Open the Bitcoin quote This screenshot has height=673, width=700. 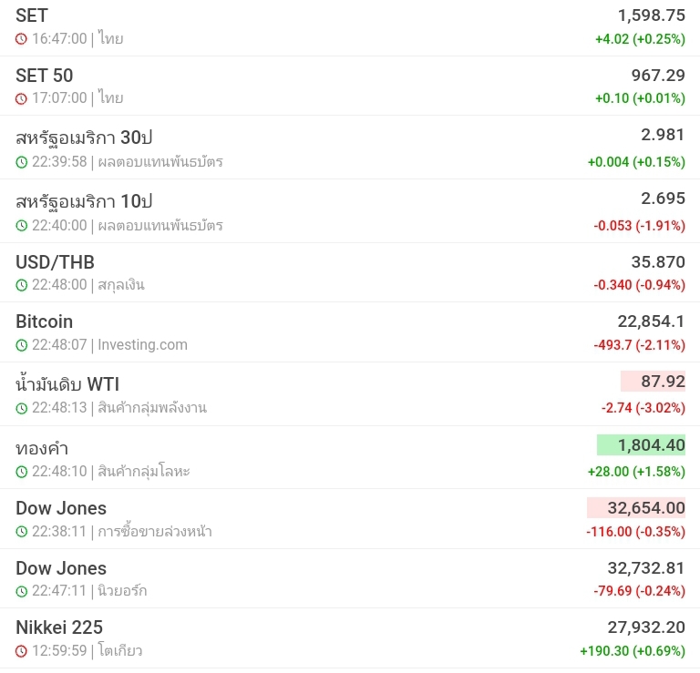tap(44, 321)
